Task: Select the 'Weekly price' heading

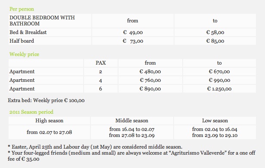Action: (24, 54)
